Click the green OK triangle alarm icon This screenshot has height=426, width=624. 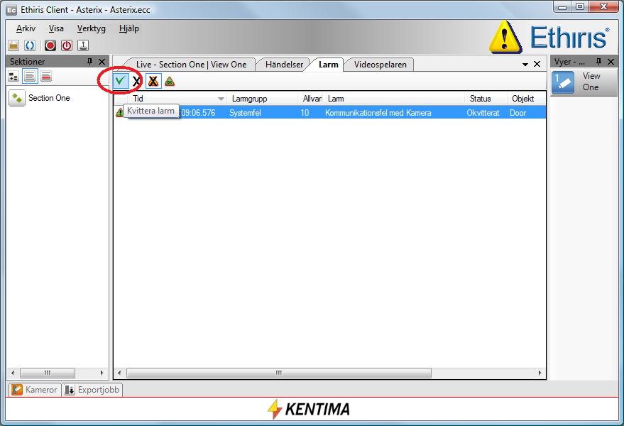click(x=170, y=81)
